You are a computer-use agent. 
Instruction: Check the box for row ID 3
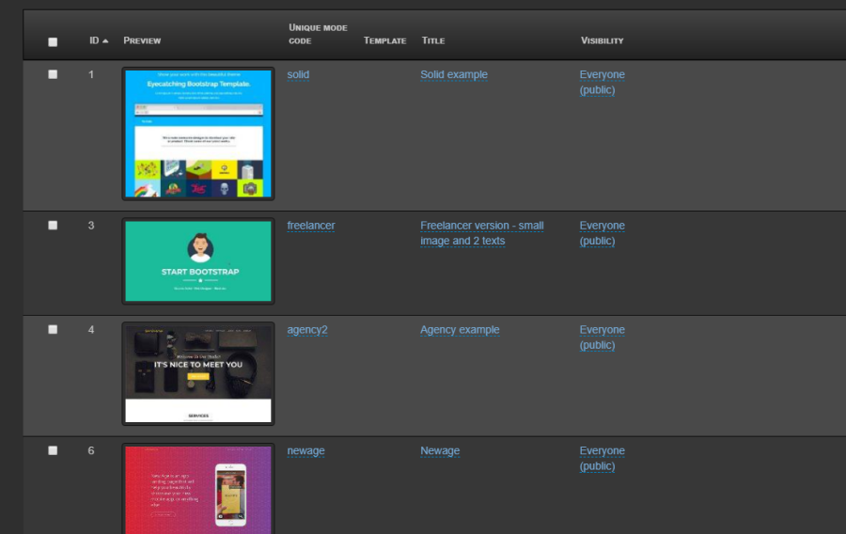tap(53, 226)
